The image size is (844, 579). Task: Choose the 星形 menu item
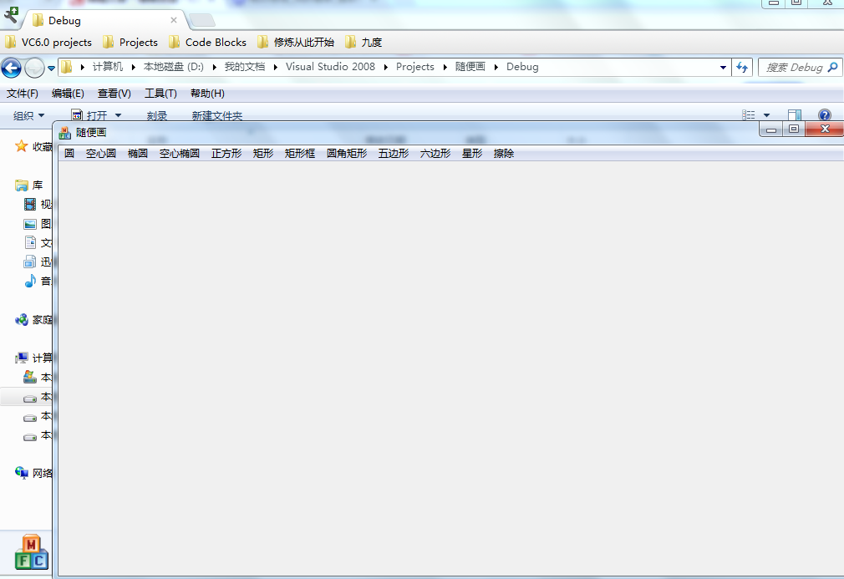coord(472,154)
